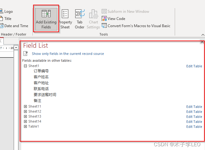Viewport: 205px width, 150px height.
Task: Click Edit Table link for Sheet1
Action: tap(194, 66)
